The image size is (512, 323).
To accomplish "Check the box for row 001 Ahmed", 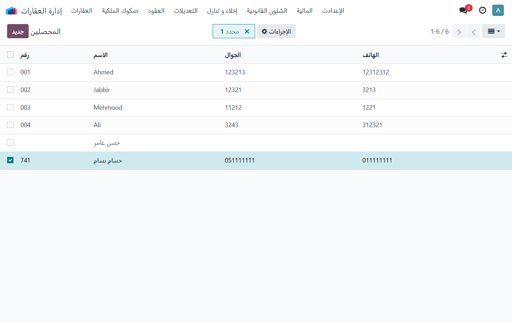I will [x=10, y=72].
